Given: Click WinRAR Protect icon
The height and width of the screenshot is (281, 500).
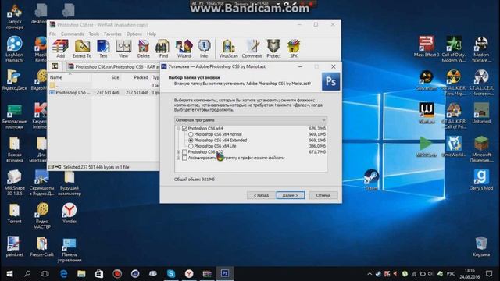Looking at the screenshot, I should click(273, 48).
